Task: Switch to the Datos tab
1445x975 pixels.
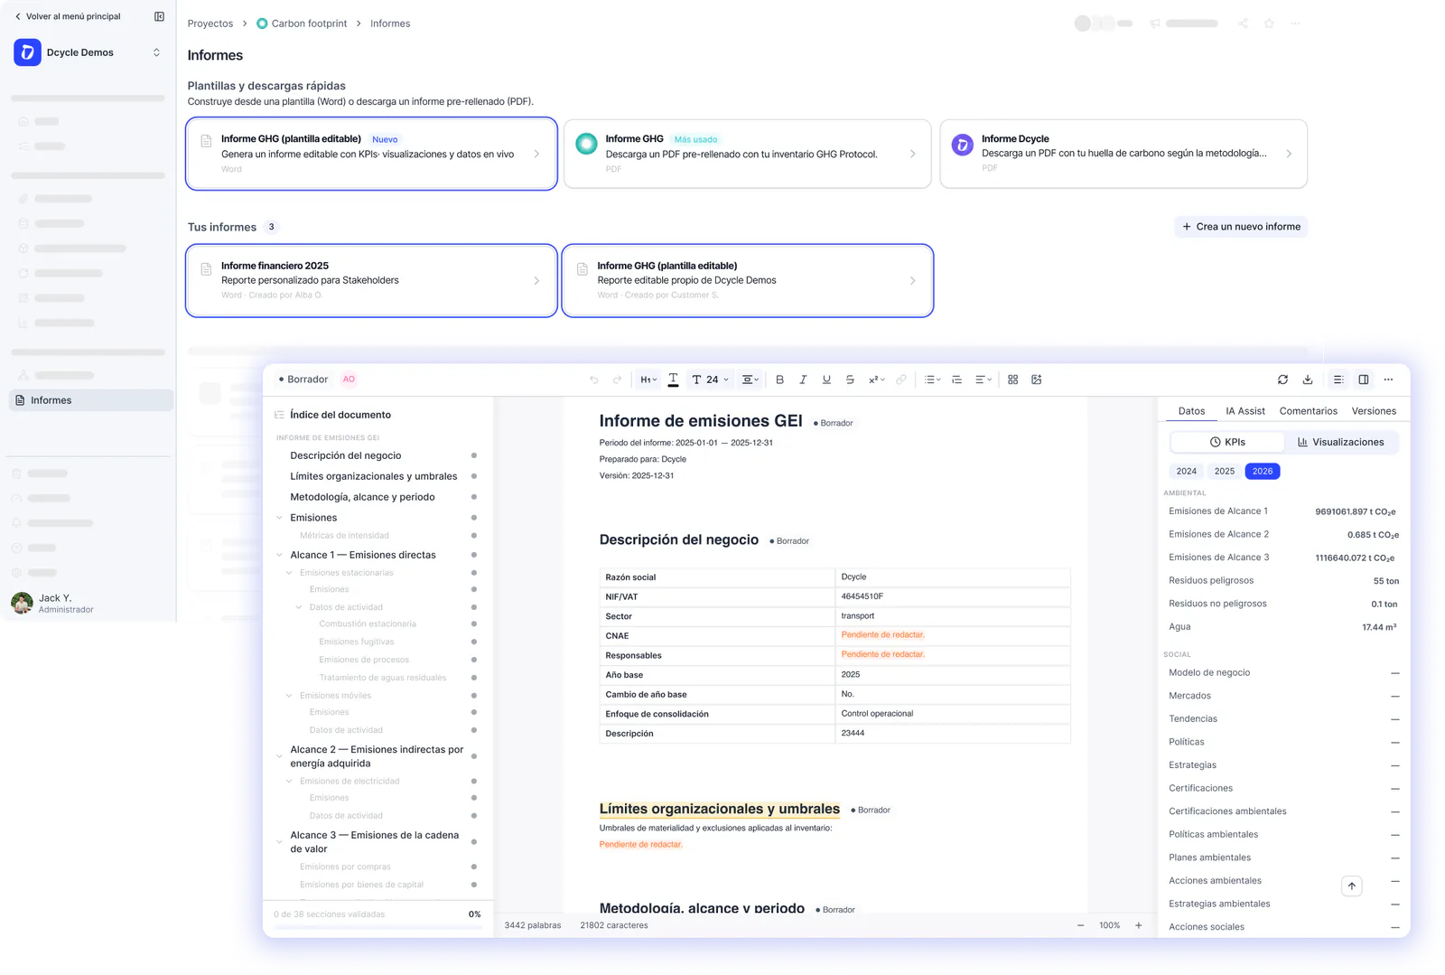Action: click(x=1191, y=411)
